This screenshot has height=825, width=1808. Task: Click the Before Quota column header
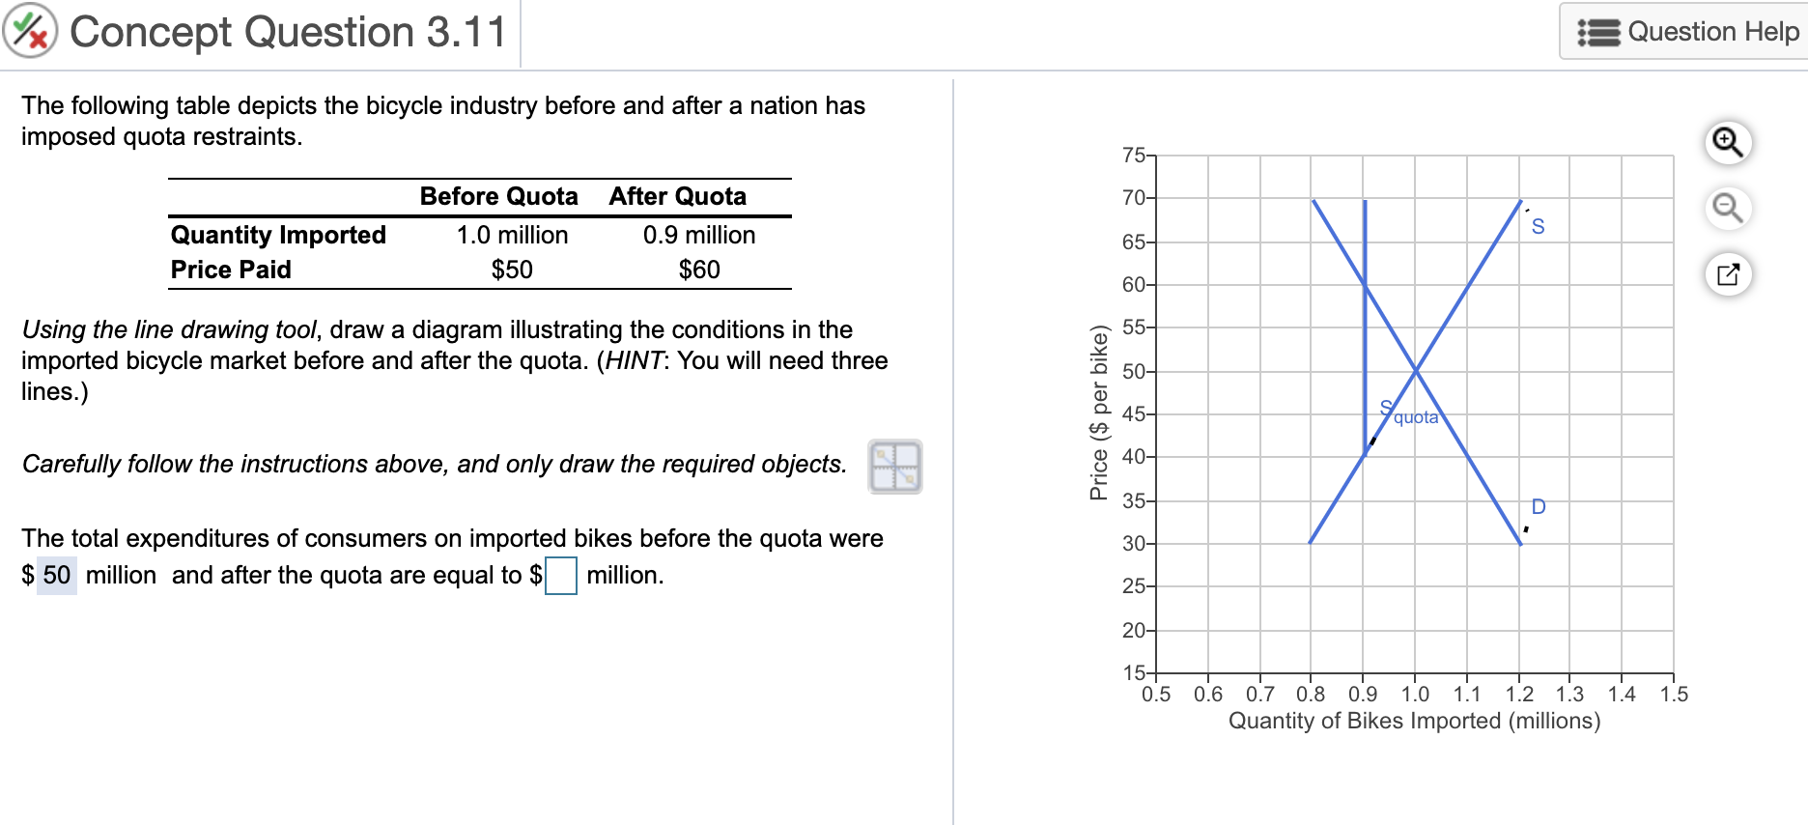click(498, 196)
